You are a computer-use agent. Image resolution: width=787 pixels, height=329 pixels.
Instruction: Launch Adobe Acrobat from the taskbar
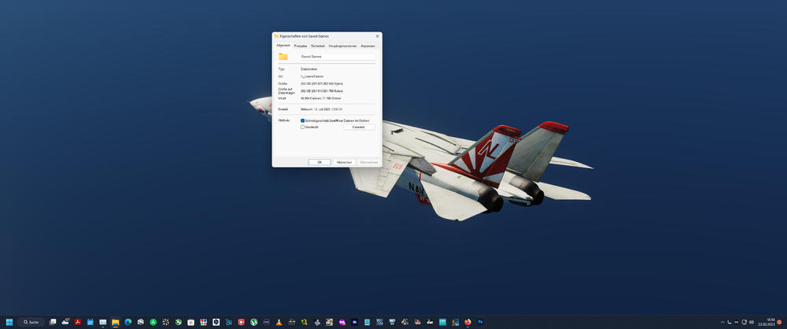click(x=78, y=322)
